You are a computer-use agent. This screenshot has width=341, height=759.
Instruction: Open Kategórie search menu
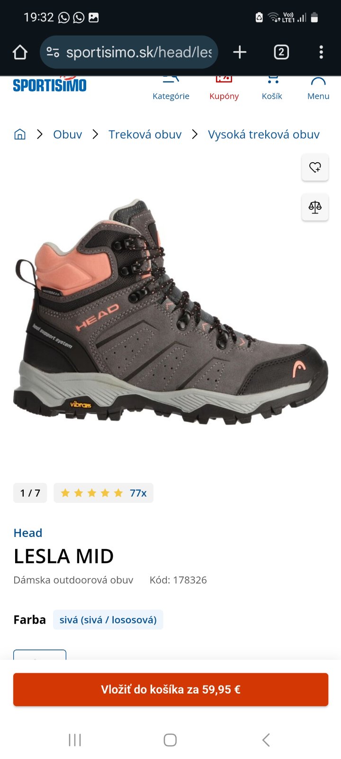pyautogui.click(x=171, y=89)
